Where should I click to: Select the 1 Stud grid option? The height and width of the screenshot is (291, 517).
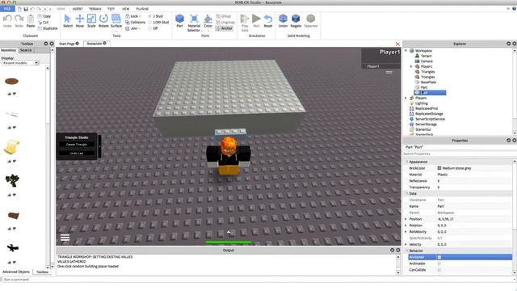(x=156, y=16)
